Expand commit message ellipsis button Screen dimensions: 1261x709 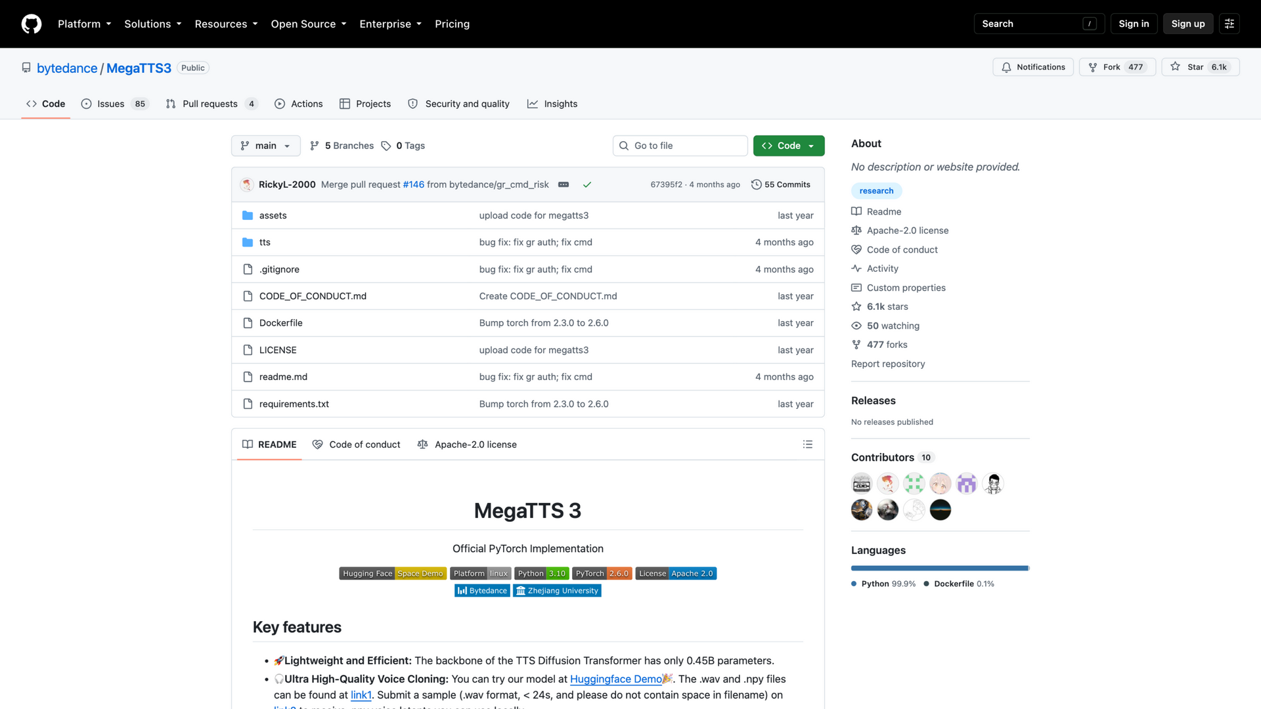coord(564,184)
